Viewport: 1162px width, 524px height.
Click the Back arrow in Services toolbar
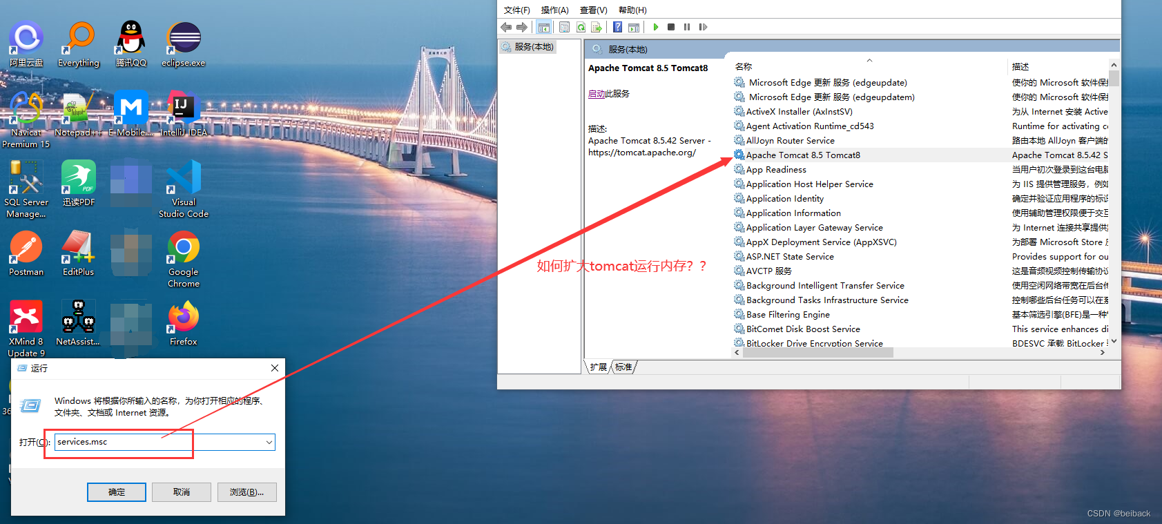tap(506, 27)
